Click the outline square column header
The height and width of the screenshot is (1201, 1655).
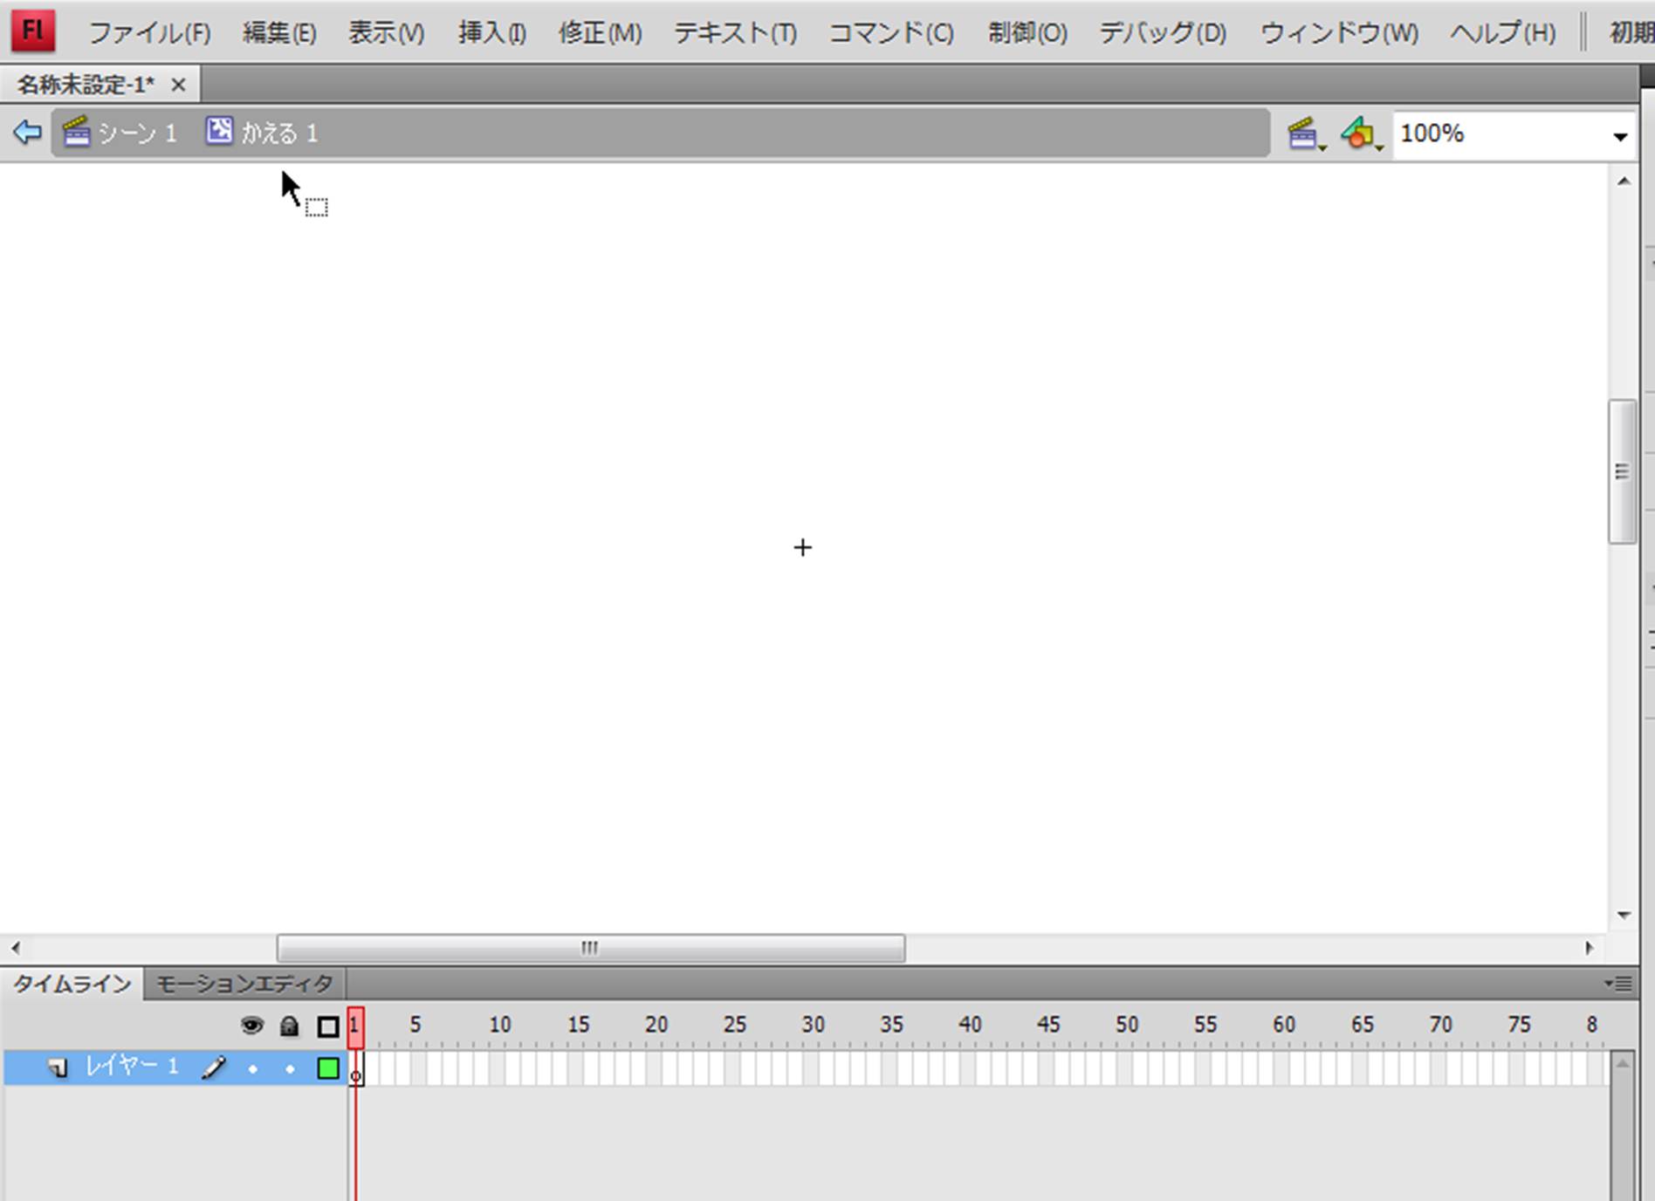[x=328, y=1026]
